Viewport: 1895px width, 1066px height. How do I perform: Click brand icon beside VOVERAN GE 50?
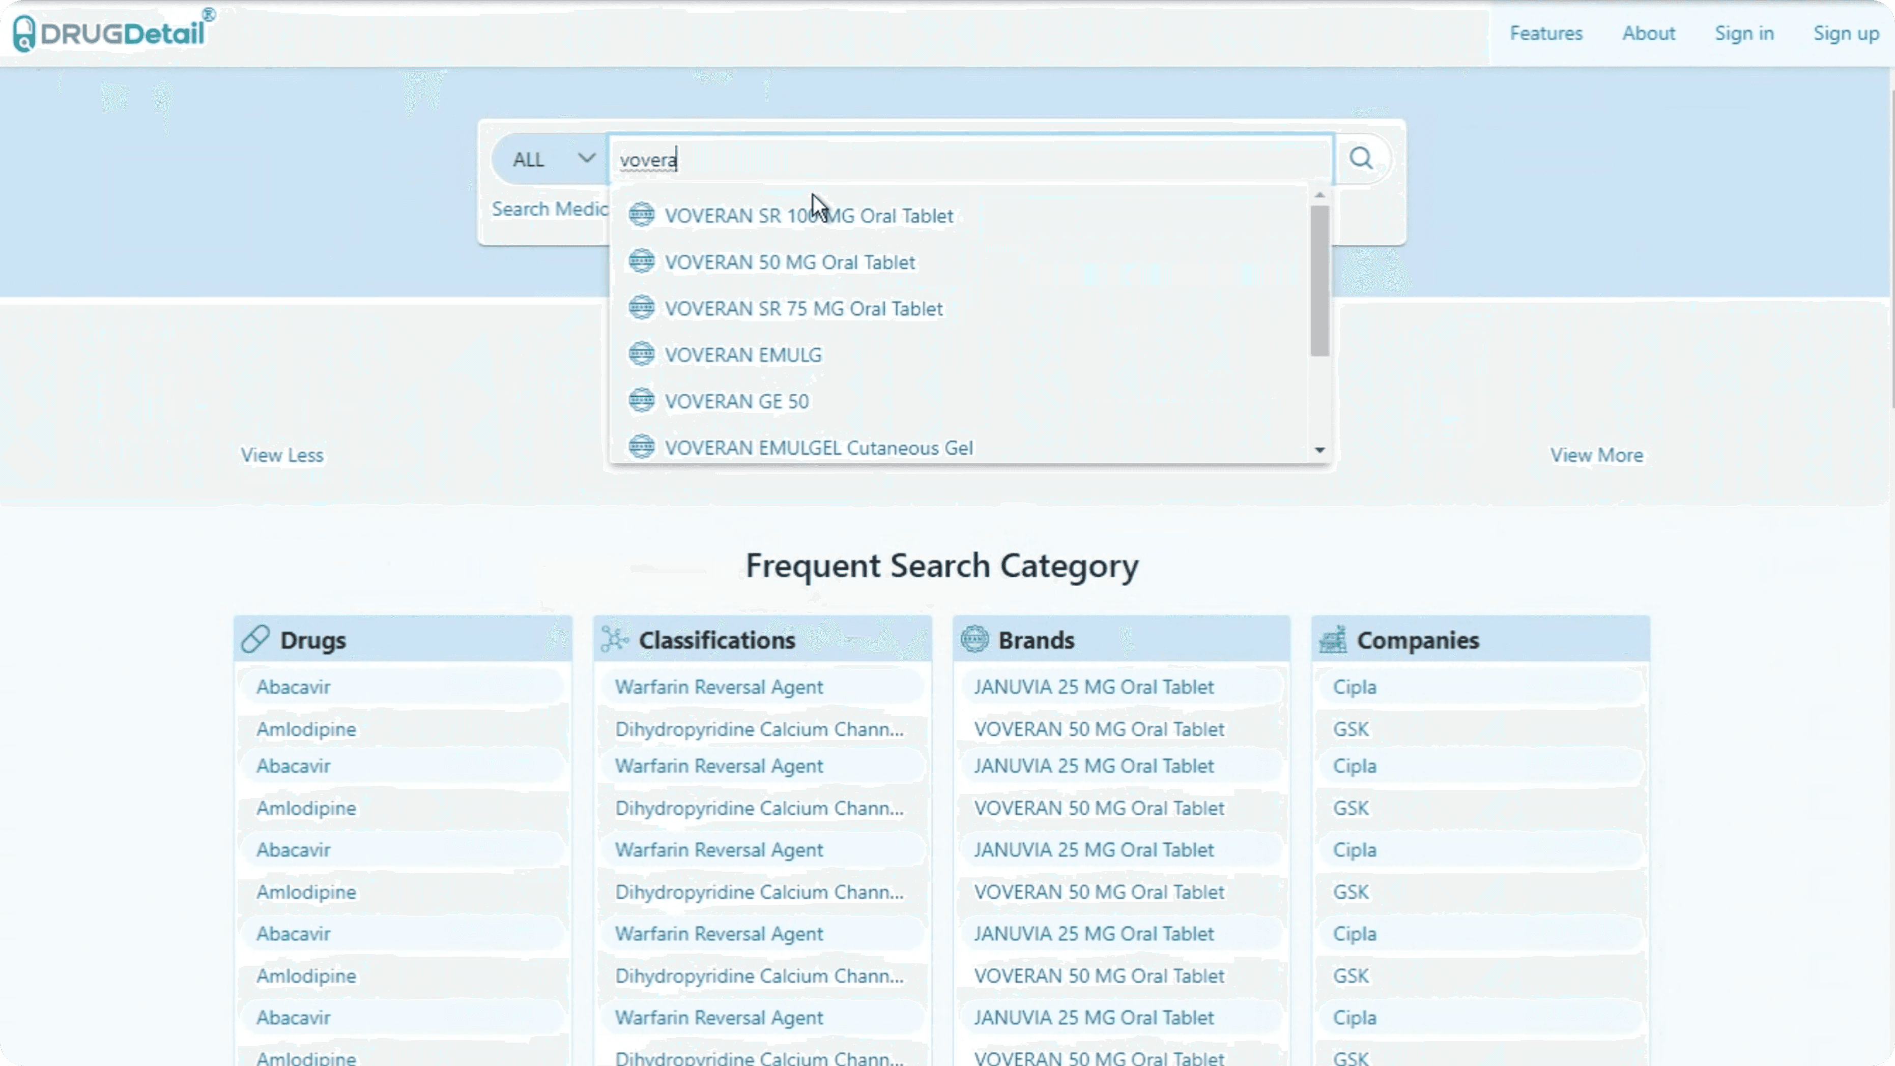click(642, 401)
